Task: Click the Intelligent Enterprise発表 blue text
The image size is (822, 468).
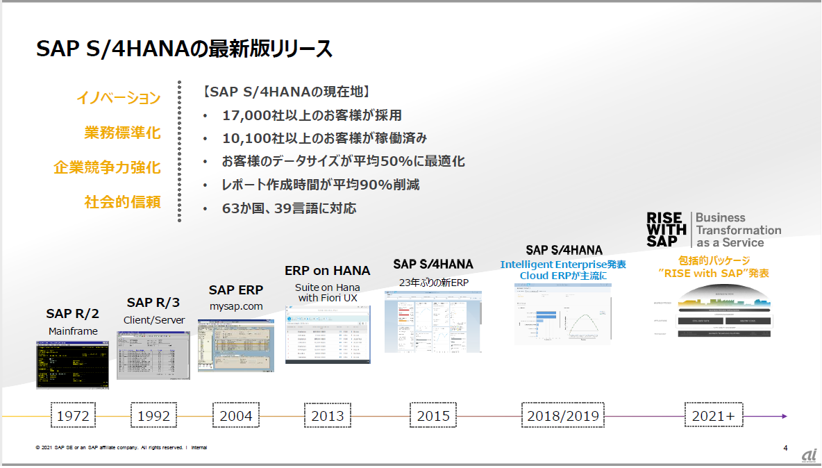Action: tap(563, 265)
